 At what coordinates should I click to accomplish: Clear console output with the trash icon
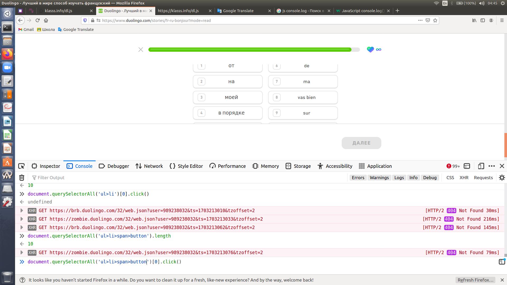coord(22,178)
